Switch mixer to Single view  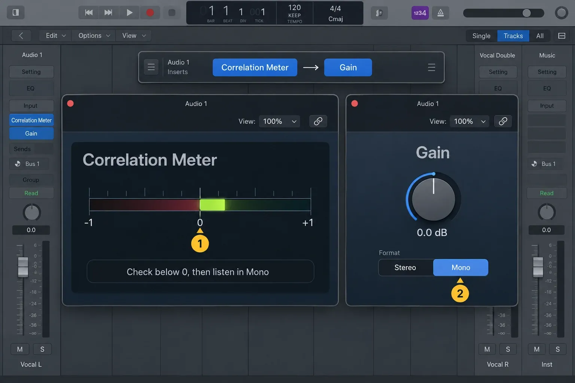[x=481, y=36]
